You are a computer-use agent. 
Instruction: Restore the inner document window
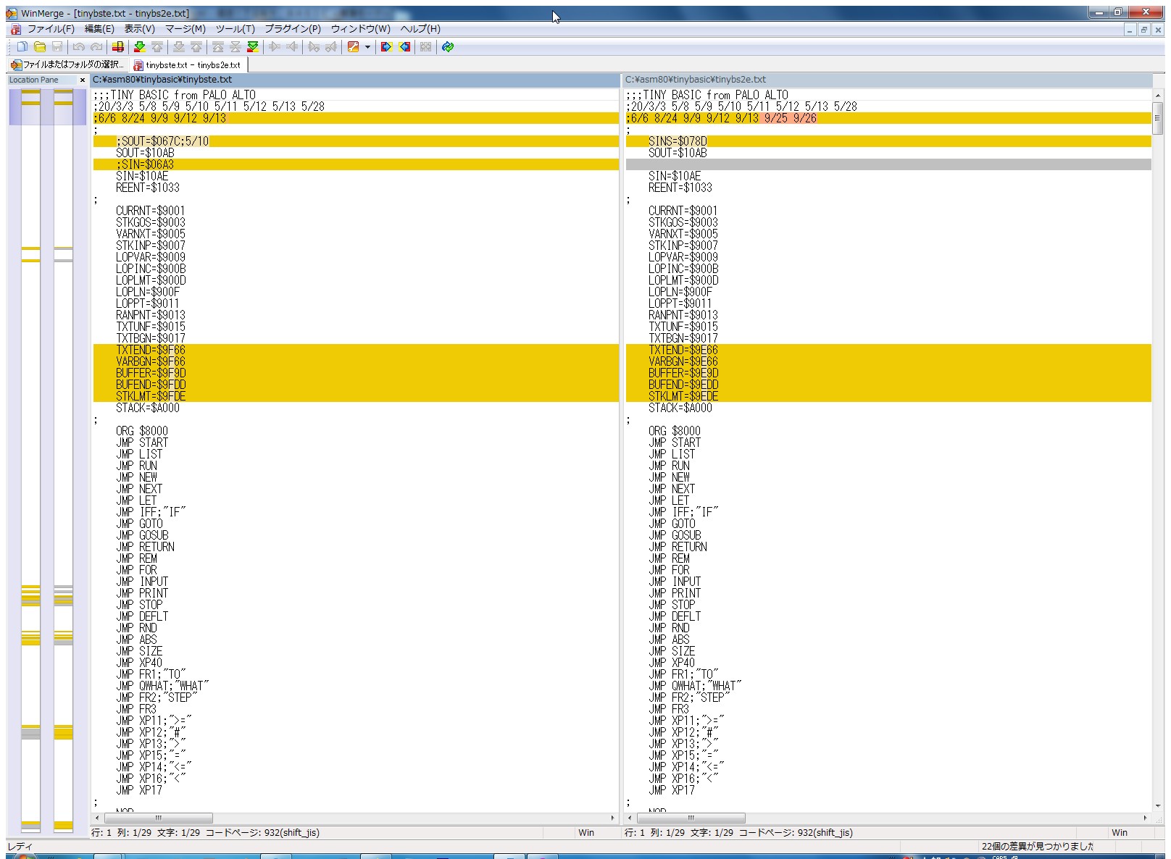tap(1143, 30)
